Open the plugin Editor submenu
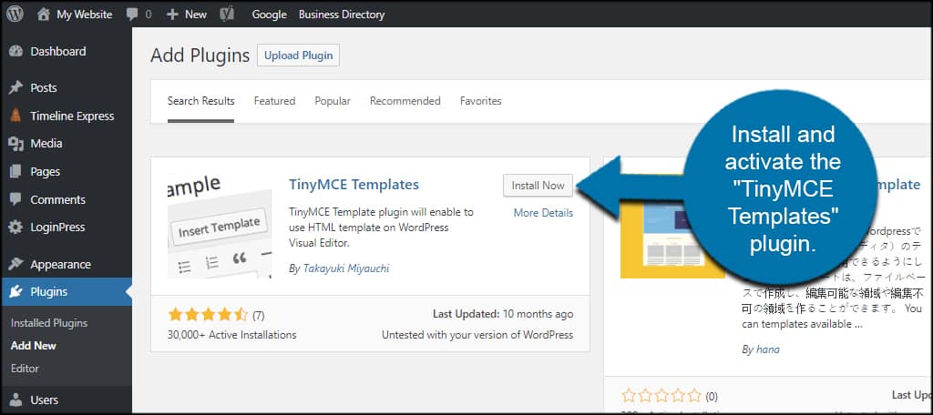This screenshot has width=933, height=415. [25, 368]
